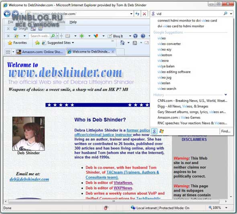Screen dimensions: 237x214
Task: Open the dropdown arrow beside the MSN butterfly
Action: (x=103, y=36)
